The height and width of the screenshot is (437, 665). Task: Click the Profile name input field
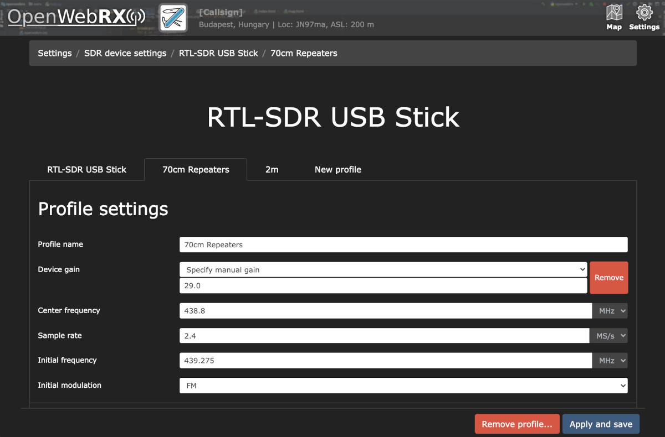(x=403, y=244)
